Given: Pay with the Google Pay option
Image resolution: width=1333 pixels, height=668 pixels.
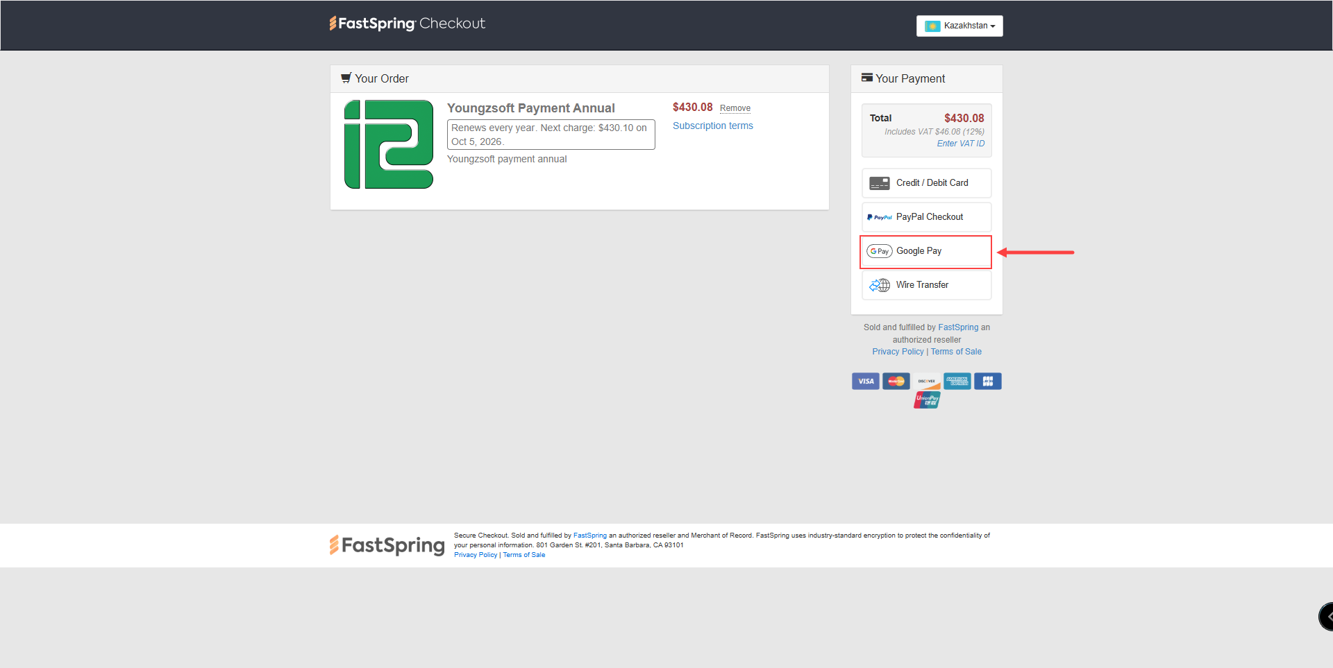Looking at the screenshot, I should tap(926, 251).
